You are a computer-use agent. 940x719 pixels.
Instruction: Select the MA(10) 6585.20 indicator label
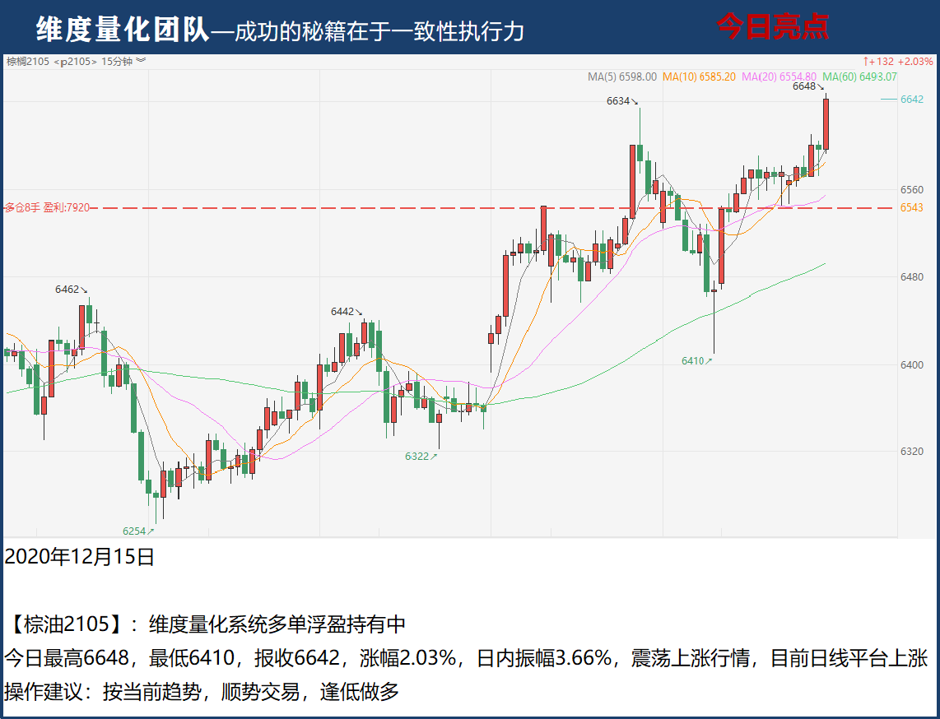coord(699,77)
